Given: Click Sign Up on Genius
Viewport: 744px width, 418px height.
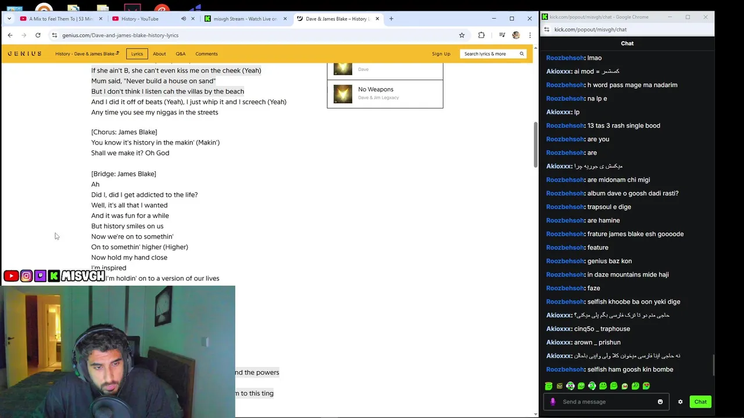Looking at the screenshot, I should [441, 53].
